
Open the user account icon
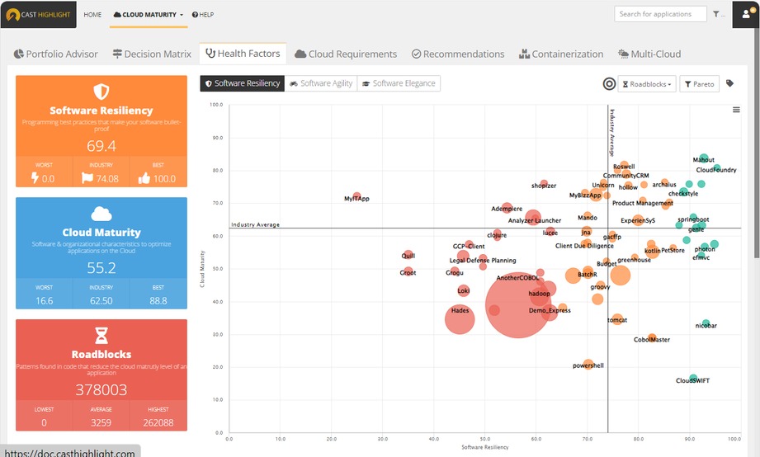pyautogui.click(x=746, y=14)
